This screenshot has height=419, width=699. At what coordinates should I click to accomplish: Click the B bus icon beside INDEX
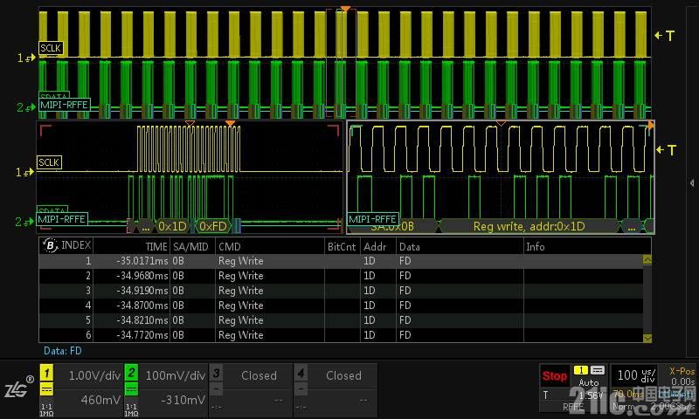click(50, 245)
